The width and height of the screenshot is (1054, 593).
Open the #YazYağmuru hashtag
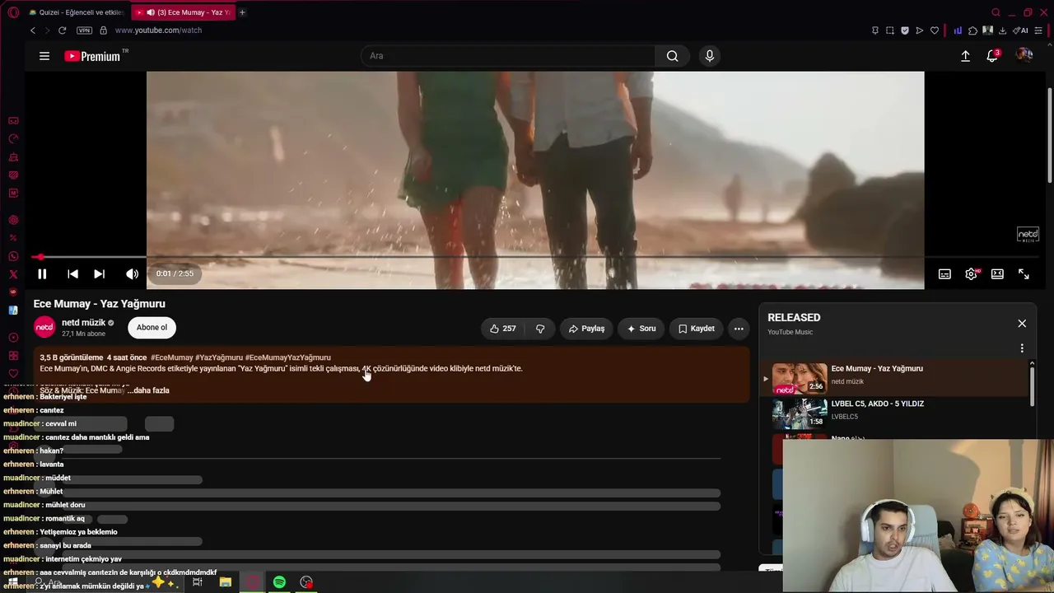click(x=219, y=357)
